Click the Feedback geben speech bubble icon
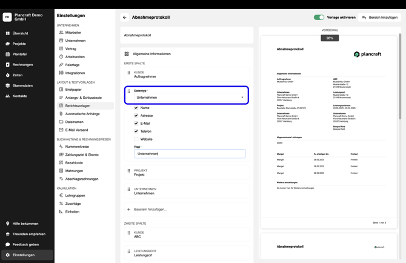Image resolution: width=406 pixels, height=263 pixels. (7, 244)
